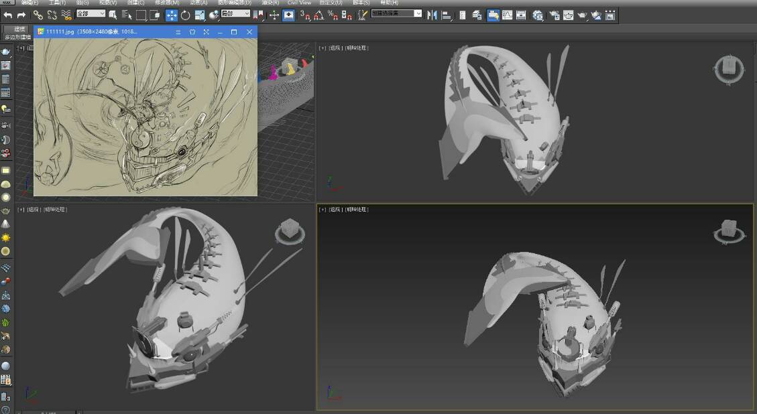Select the Select and Move tool
Image resolution: width=757 pixels, height=414 pixels.
171,15
